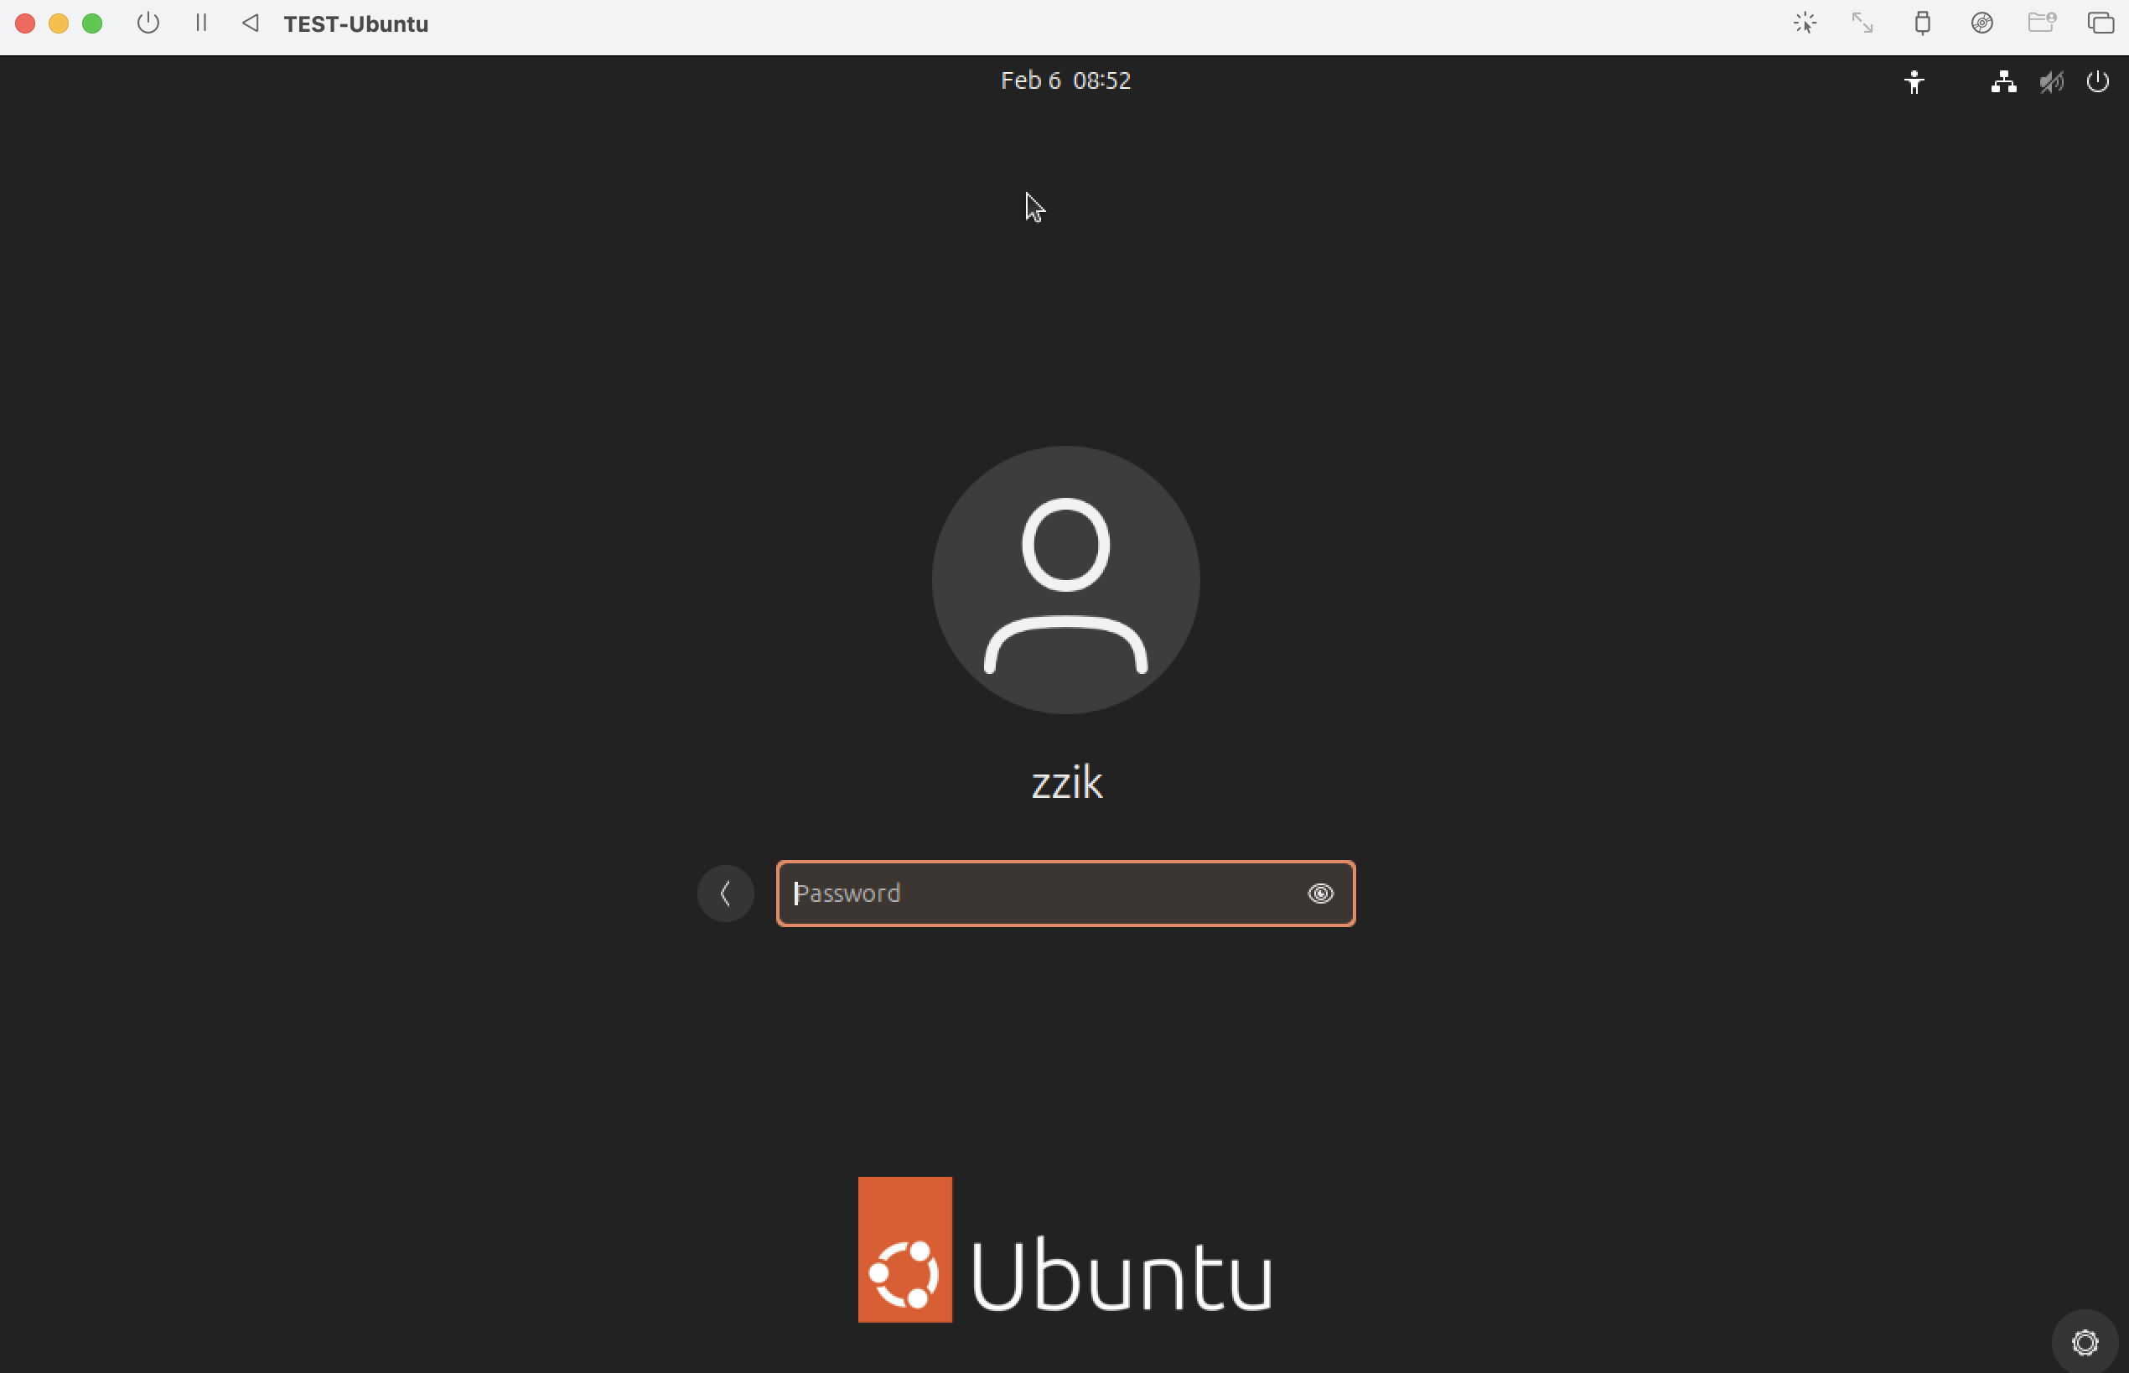Open the CD/DVD drive image menu
Viewport: 2129px width, 1373px height.
[1983, 23]
